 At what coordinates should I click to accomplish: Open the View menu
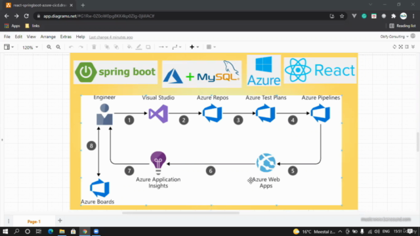(x=31, y=37)
